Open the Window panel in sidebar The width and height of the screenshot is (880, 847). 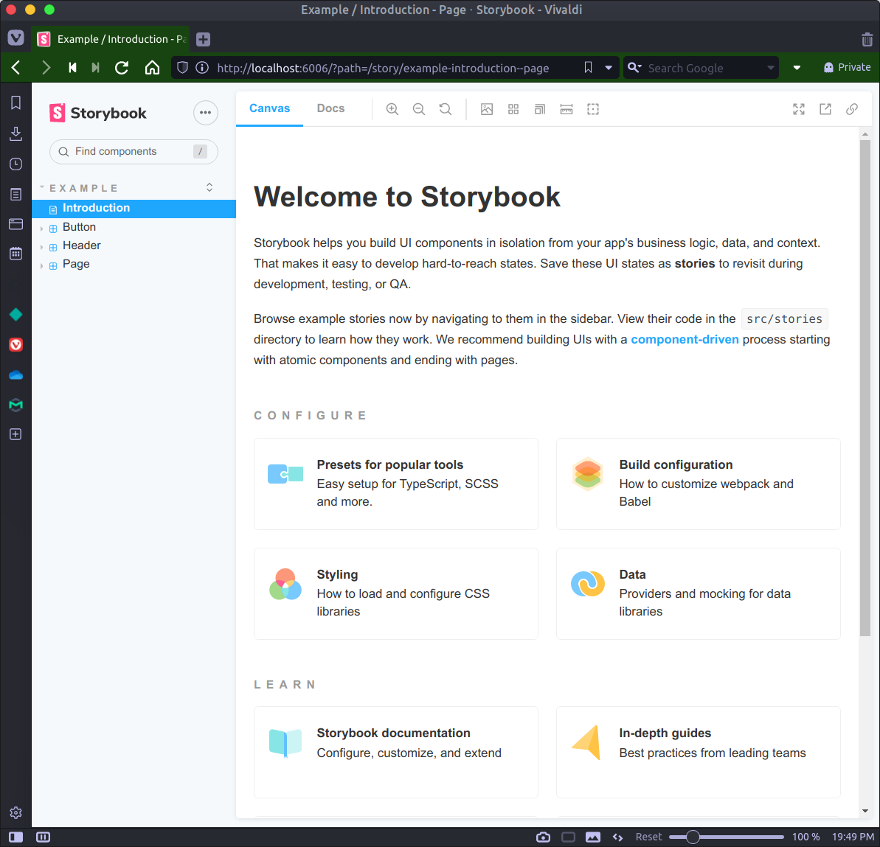coord(15,224)
